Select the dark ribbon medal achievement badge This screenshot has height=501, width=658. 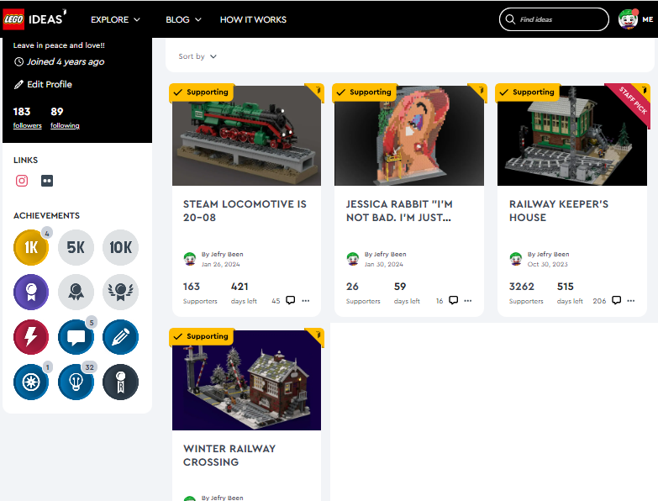click(x=120, y=382)
